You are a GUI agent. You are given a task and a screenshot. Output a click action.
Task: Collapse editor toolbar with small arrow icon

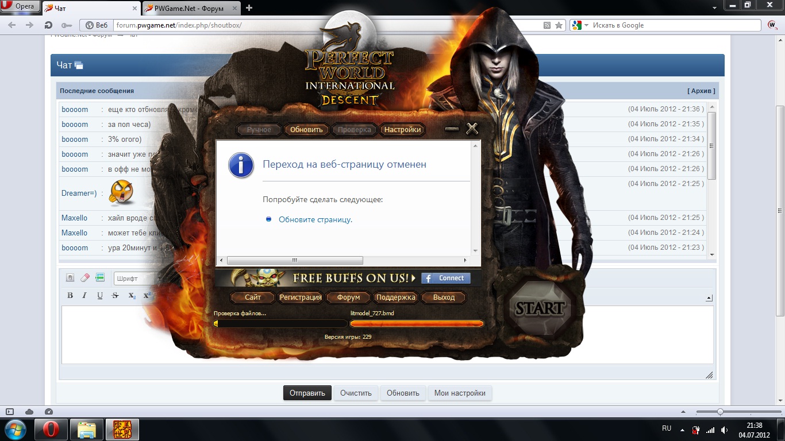[x=709, y=298]
